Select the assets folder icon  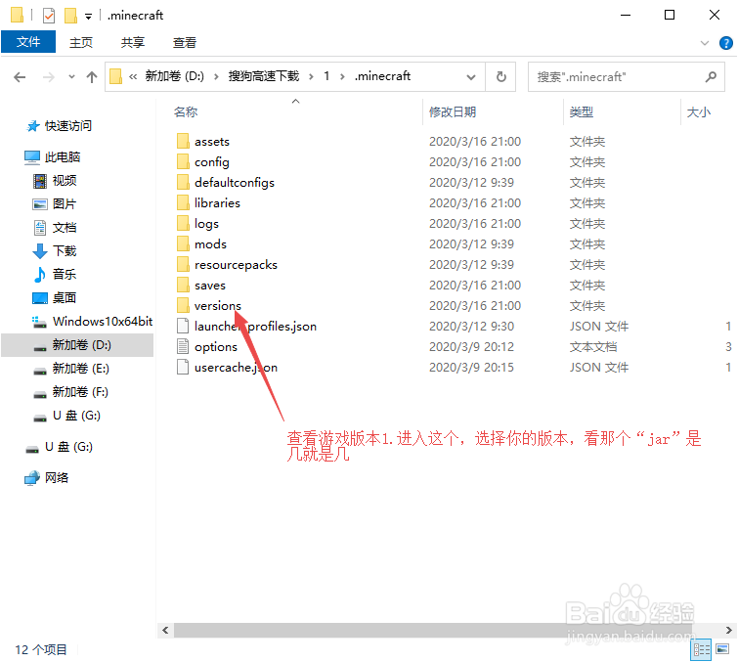click(x=183, y=141)
